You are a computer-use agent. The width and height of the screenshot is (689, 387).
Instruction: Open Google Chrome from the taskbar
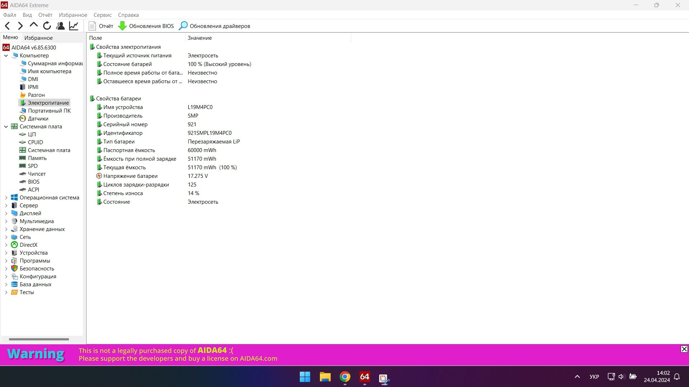pyautogui.click(x=345, y=377)
